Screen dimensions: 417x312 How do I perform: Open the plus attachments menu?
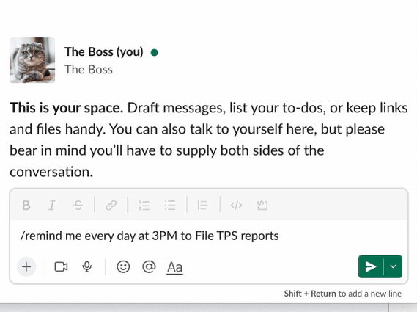pos(26,266)
